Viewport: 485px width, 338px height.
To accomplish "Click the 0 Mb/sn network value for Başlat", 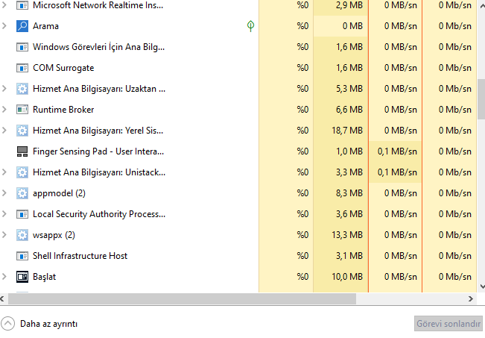I will coord(455,277).
